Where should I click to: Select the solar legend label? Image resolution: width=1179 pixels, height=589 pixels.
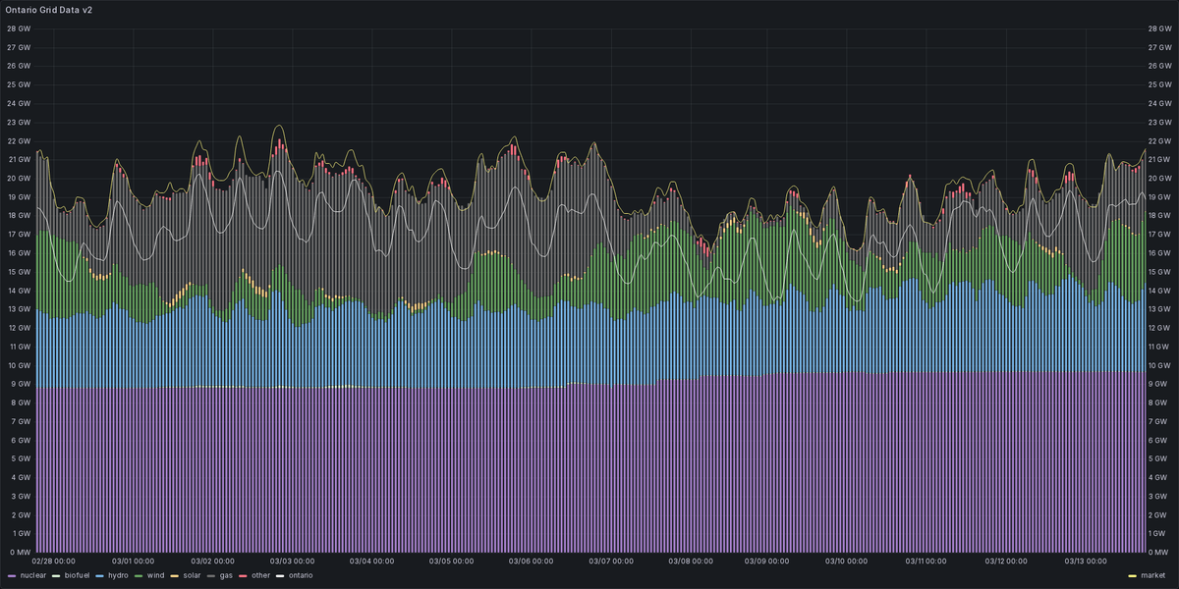click(x=192, y=576)
